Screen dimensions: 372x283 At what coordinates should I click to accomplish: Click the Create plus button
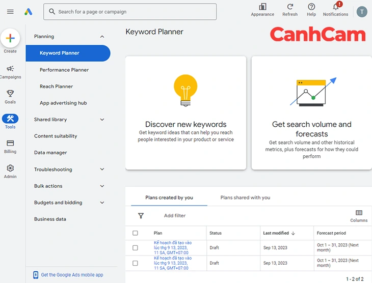point(10,38)
